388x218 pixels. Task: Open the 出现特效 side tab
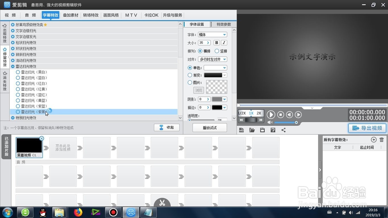(x=5, y=33)
